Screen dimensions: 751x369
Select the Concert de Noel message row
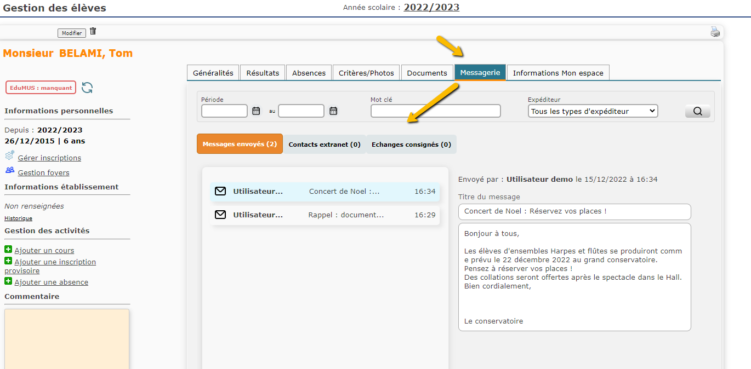pos(325,192)
